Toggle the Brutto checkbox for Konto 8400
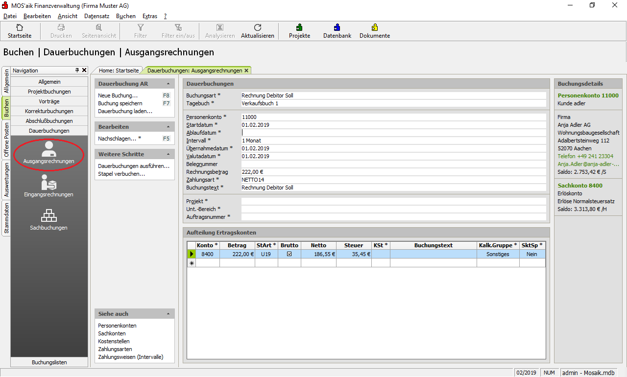This screenshot has height=377, width=627. pyautogui.click(x=289, y=254)
